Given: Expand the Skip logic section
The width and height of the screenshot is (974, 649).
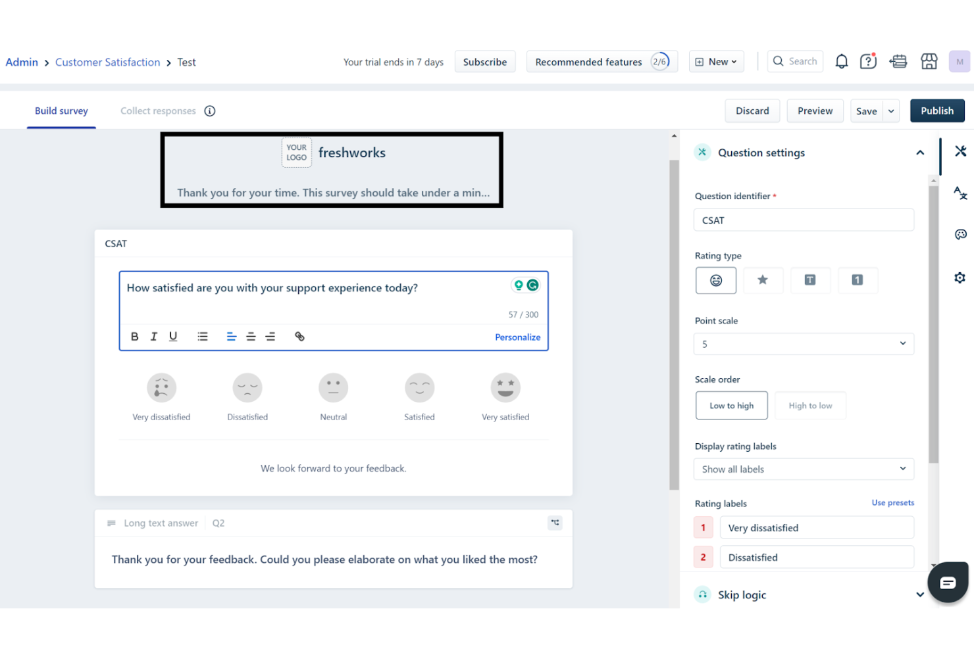Looking at the screenshot, I should [919, 594].
